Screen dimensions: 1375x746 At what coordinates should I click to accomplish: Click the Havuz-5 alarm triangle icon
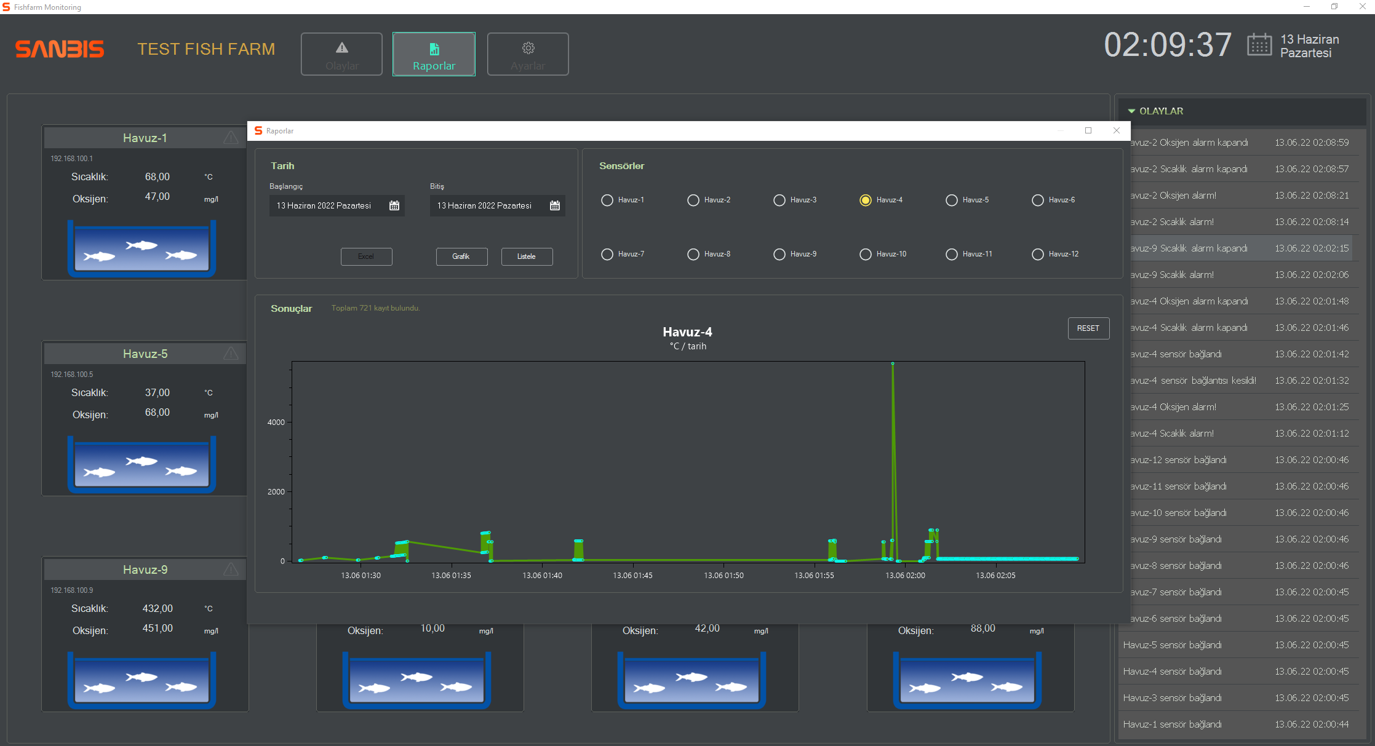click(231, 354)
